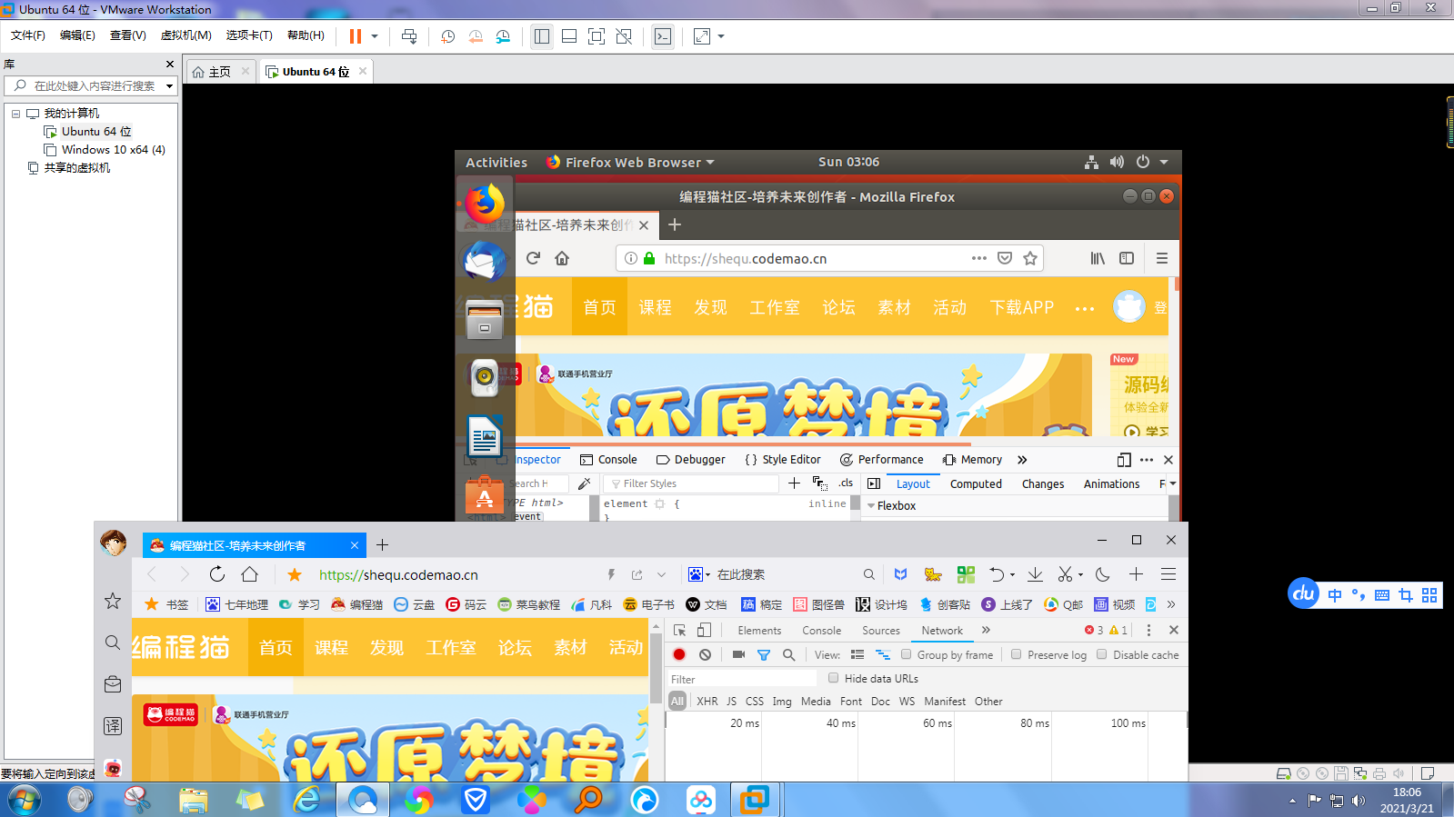Switch to the 主页 tab in VMware

220,72
